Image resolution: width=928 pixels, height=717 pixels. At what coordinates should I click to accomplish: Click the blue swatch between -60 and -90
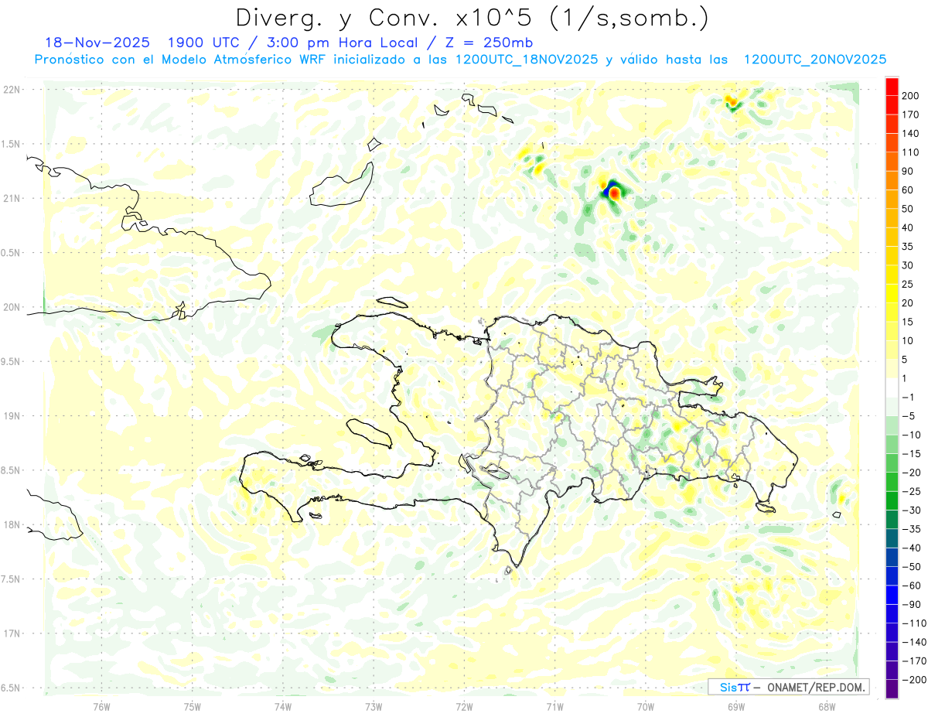tap(892, 595)
